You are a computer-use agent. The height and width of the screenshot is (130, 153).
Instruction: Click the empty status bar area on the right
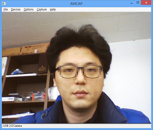click(x=102, y=126)
